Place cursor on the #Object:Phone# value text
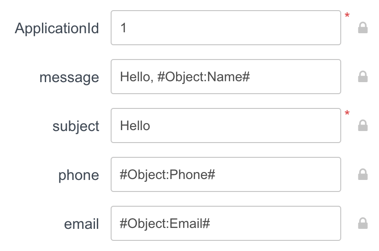Viewport: 379px width, 251px height. [x=168, y=175]
